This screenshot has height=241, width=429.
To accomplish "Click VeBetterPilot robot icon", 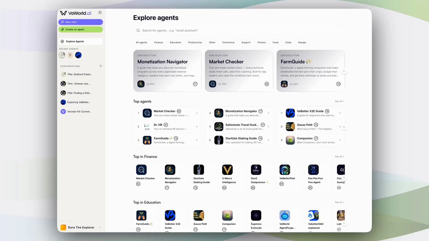I will click(285, 170).
